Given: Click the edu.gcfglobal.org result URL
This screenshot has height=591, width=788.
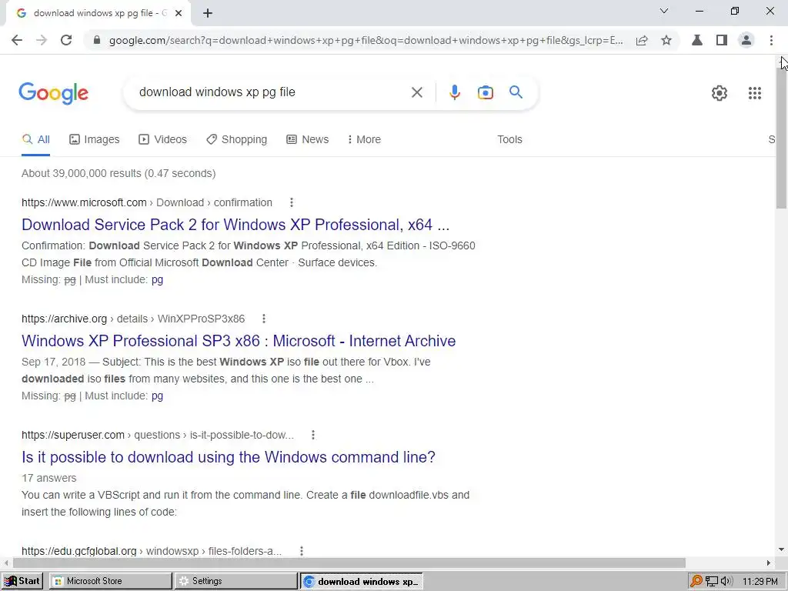Looking at the screenshot, I should point(152,551).
